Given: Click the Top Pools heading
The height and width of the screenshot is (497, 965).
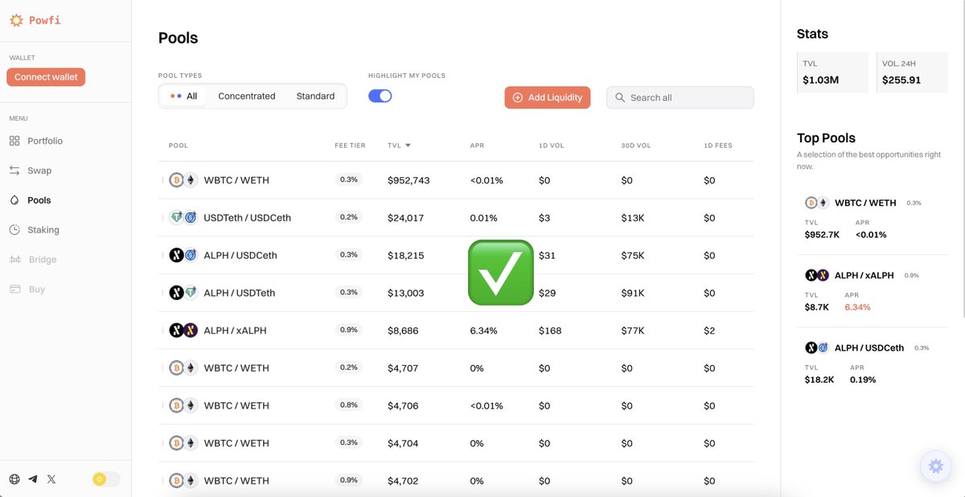Looking at the screenshot, I should tap(826, 138).
